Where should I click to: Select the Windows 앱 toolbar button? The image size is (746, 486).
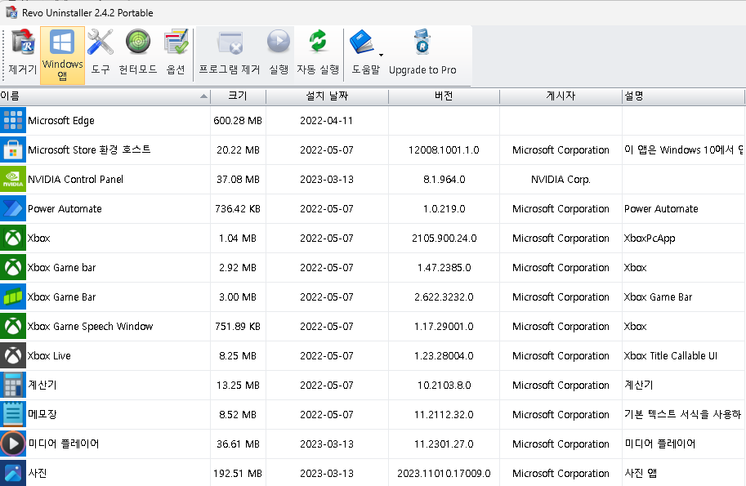pyautogui.click(x=62, y=56)
